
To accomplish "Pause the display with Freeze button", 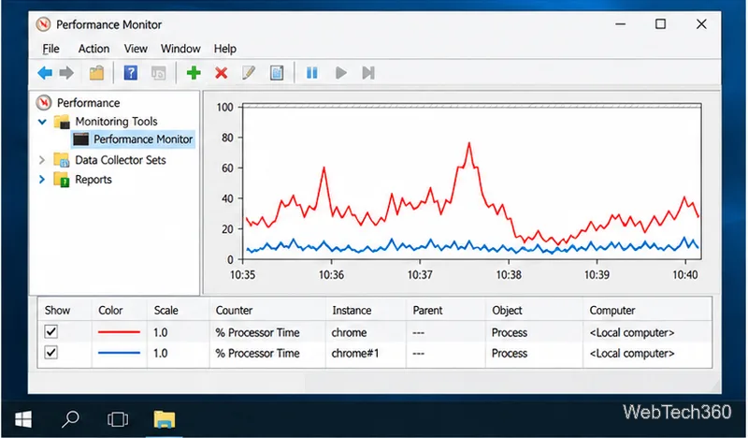I will pyautogui.click(x=312, y=73).
